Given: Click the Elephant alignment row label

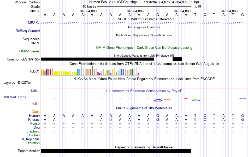Looking at the screenshot, I should [33, 131].
